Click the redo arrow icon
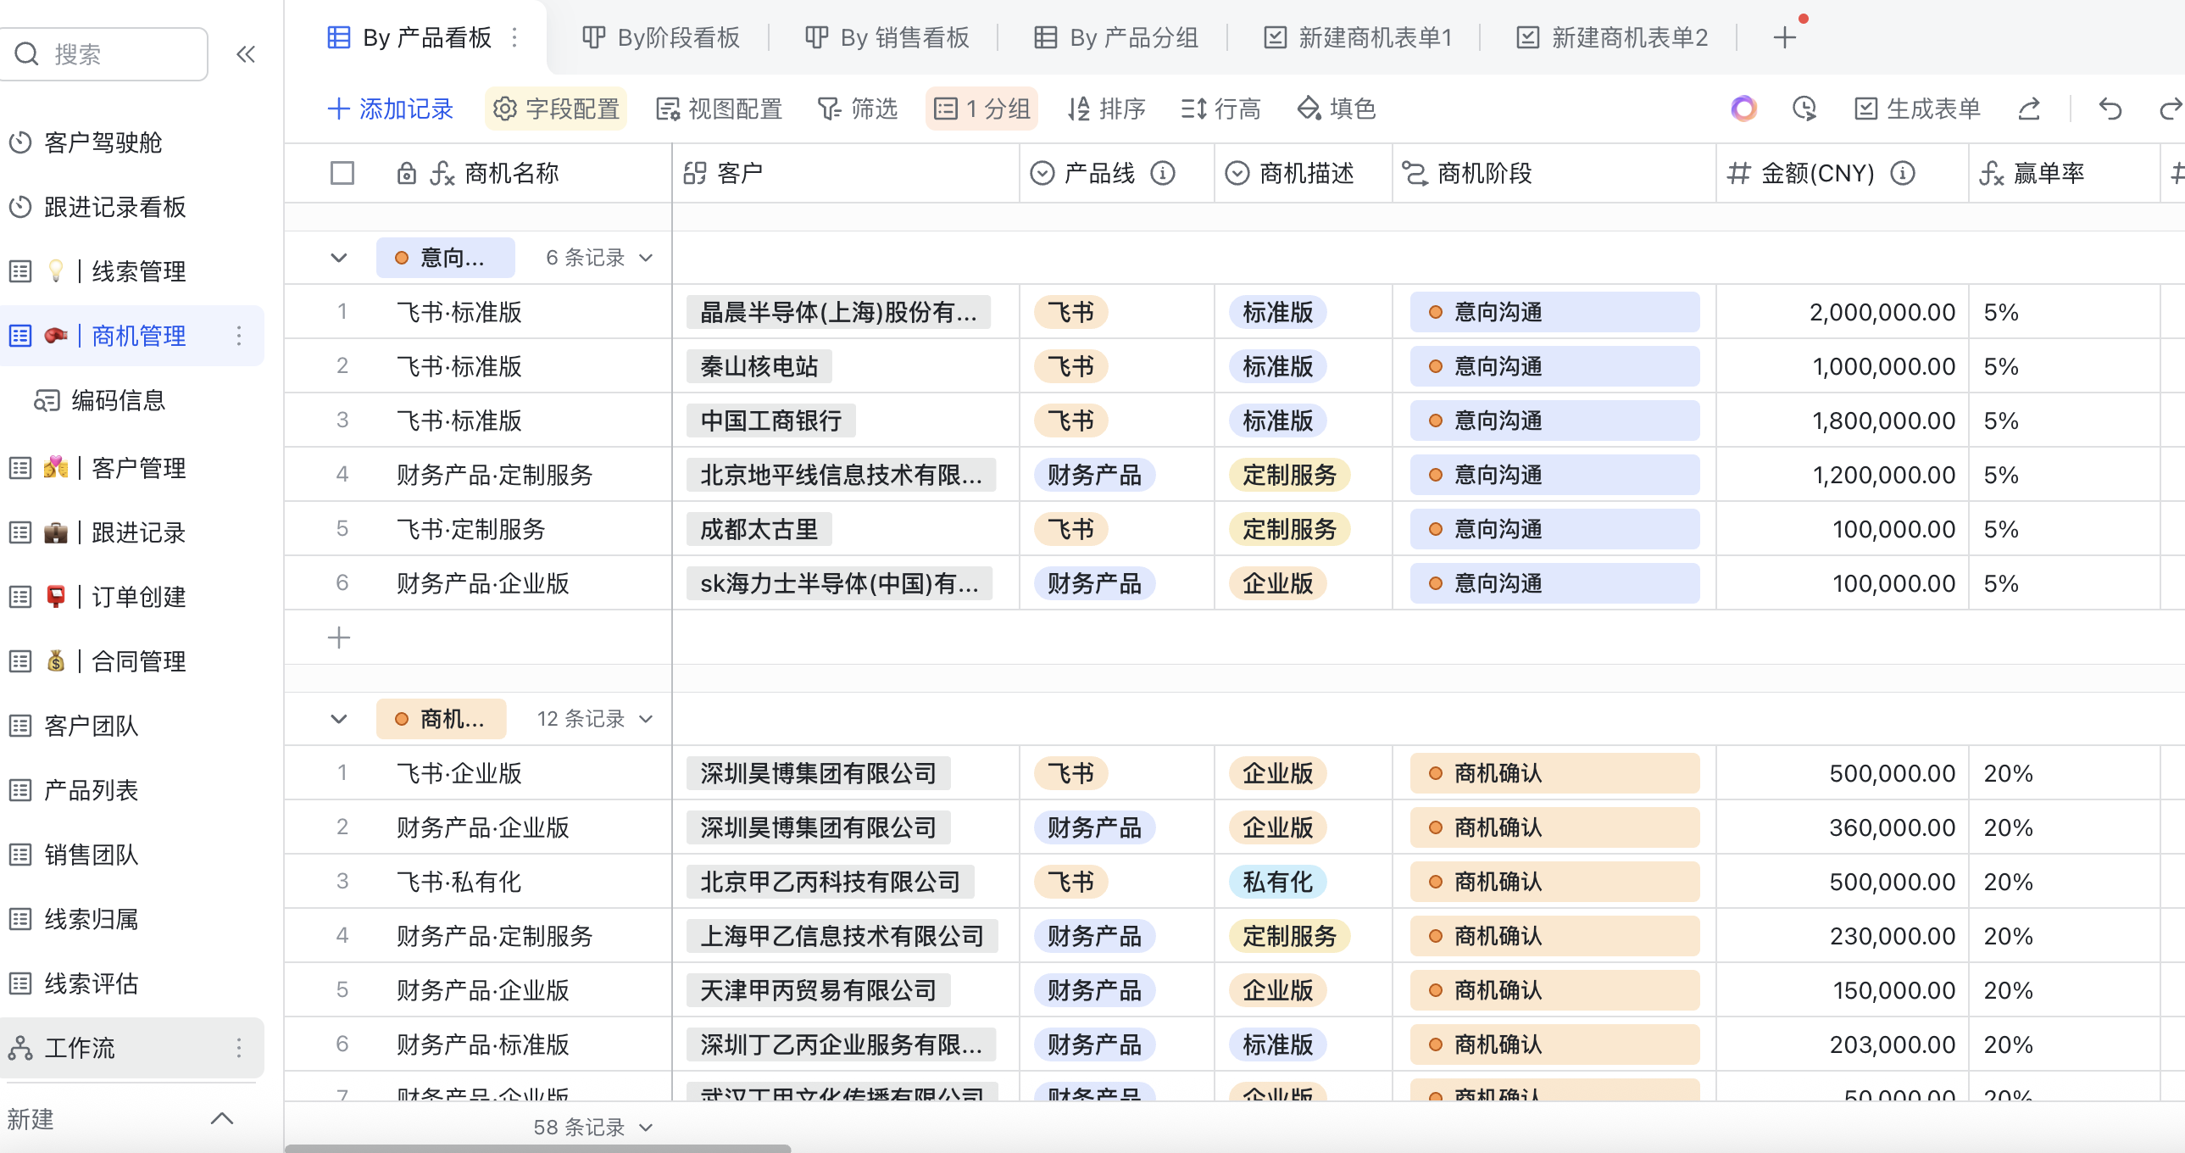Viewport: 2185px width, 1153px height. tap(2169, 109)
